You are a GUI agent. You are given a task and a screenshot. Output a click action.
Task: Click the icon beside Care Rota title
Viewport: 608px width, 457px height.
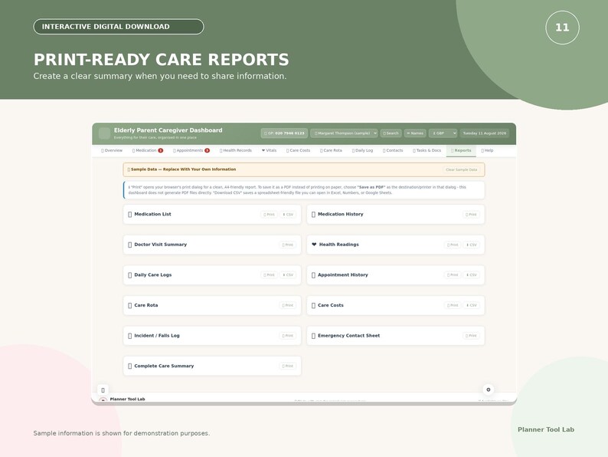[x=130, y=305]
